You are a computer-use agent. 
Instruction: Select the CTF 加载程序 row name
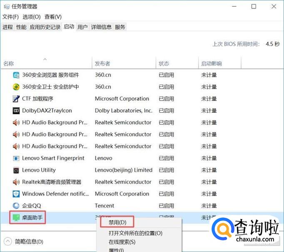point(37,99)
